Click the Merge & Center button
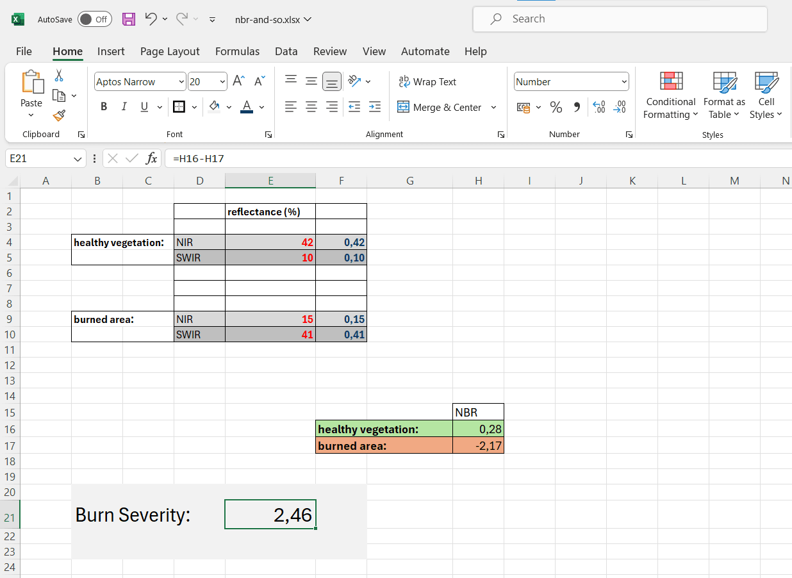Viewport: 792px width, 578px height. [440, 108]
